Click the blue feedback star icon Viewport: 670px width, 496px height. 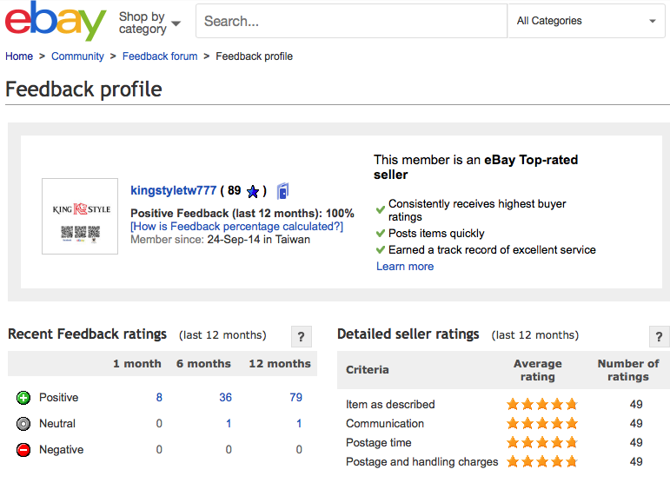click(253, 191)
